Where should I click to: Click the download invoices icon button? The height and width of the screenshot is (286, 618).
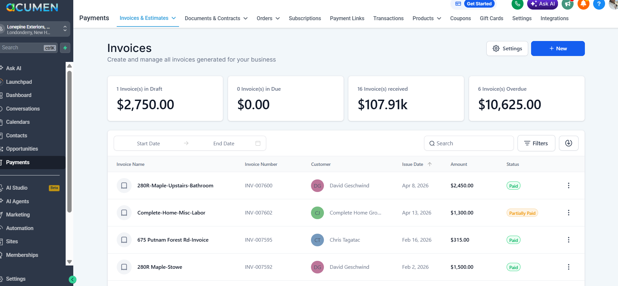click(x=569, y=143)
